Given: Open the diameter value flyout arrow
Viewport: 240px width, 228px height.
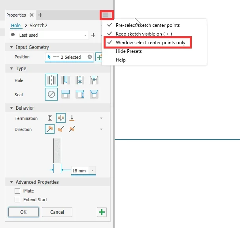Looking at the screenshot, I should coord(92,170).
